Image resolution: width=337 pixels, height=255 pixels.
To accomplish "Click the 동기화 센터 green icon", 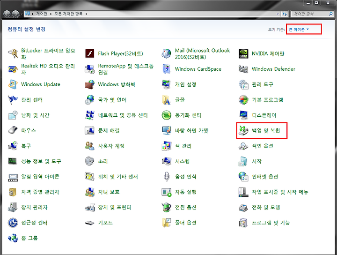I will coord(166,115).
